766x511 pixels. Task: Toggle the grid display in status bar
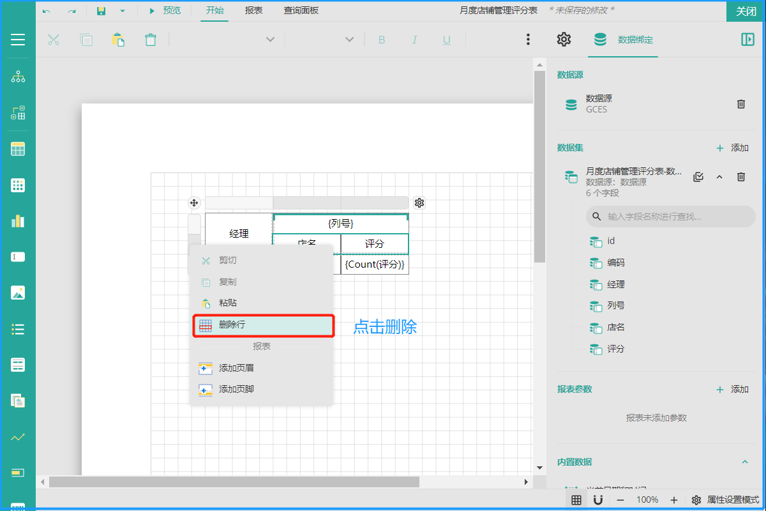tap(576, 500)
